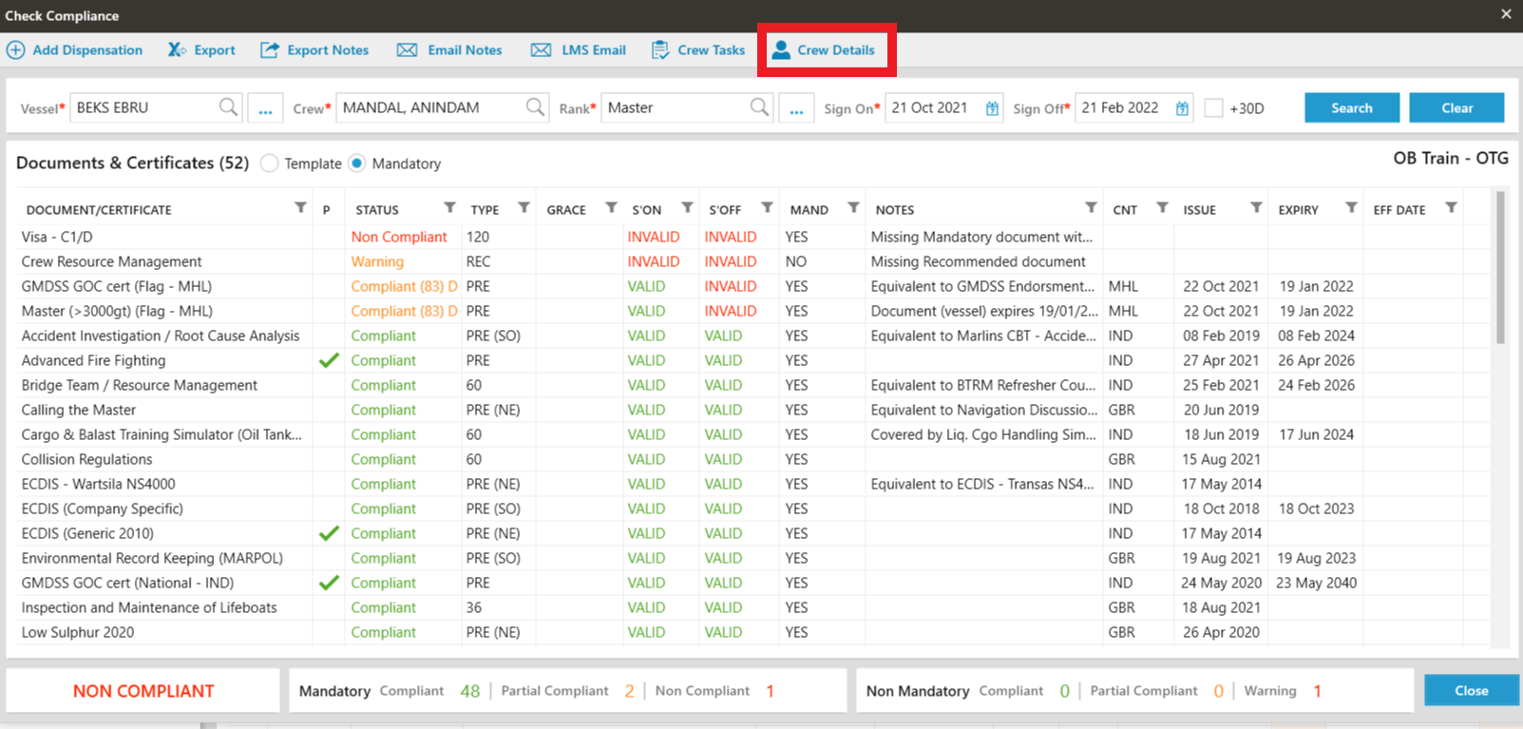This screenshot has height=729, width=1523.
Task: Filter the Expiry column
Action: point(1351,208)
